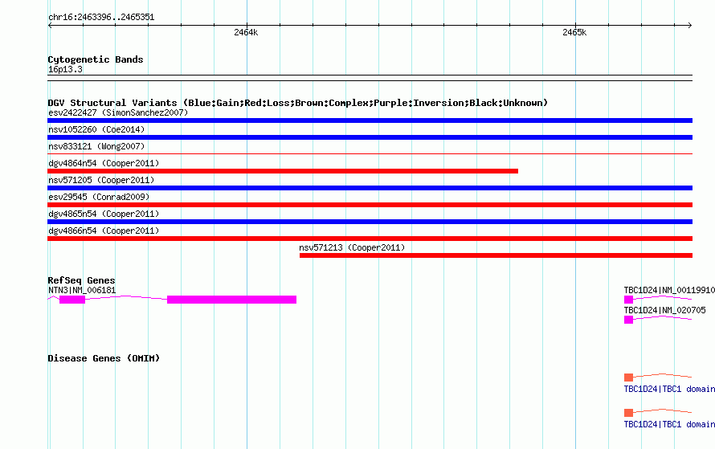Select the esv29545 (Conrad2009) red bar
715x449 pixels.
point(370,205)
